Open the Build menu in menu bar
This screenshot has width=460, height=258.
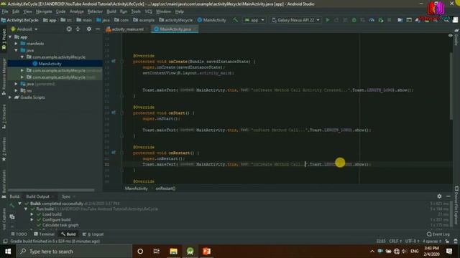point(111,11)
